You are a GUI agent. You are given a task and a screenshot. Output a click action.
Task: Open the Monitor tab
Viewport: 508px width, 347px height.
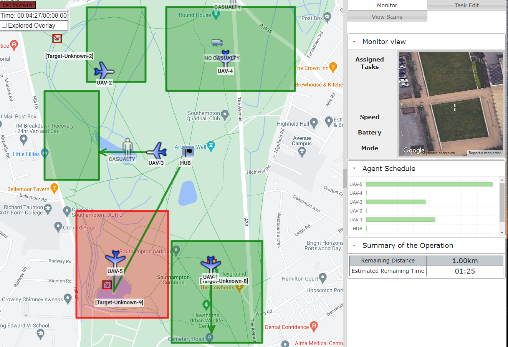[x=387, y=5]
